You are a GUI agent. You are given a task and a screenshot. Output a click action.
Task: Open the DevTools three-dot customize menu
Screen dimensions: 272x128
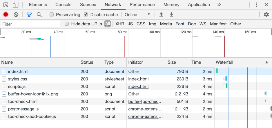(256, 5)
